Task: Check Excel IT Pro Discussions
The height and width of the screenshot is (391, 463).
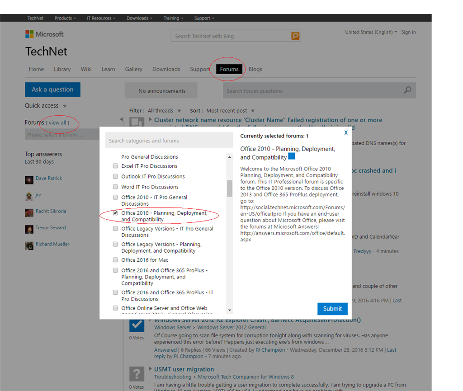Action: (x=115, y=166)
